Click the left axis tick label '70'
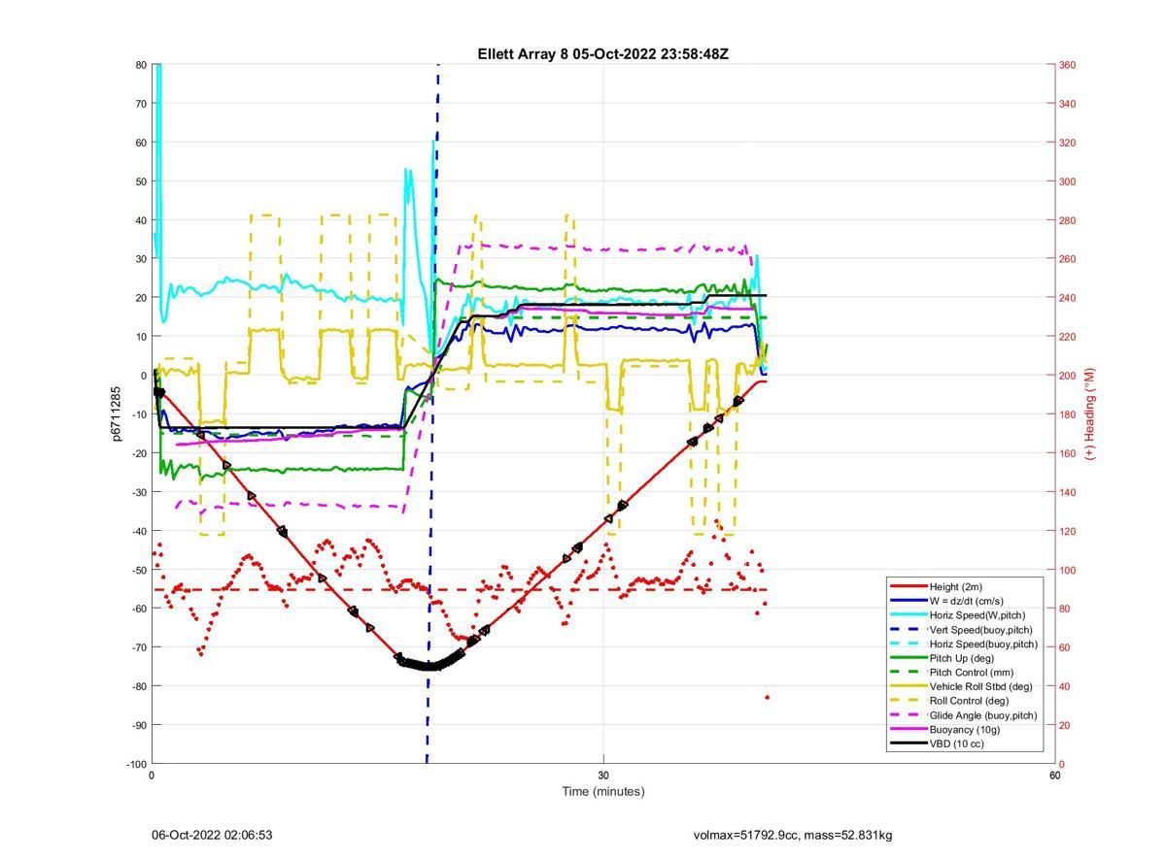The image size is (1166, 859). click(141, 104)
